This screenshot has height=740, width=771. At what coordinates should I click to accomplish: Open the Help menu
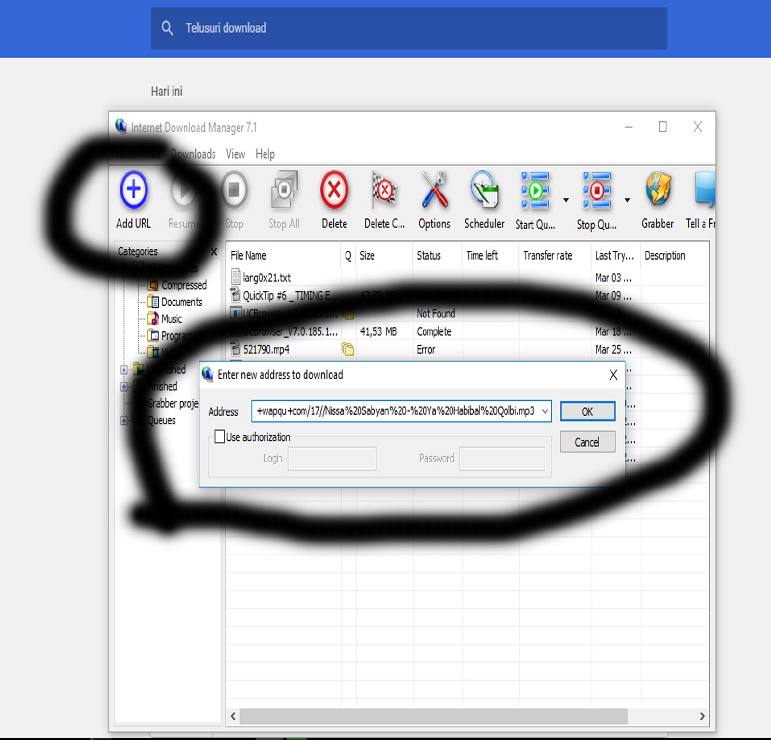pos(265,154)
